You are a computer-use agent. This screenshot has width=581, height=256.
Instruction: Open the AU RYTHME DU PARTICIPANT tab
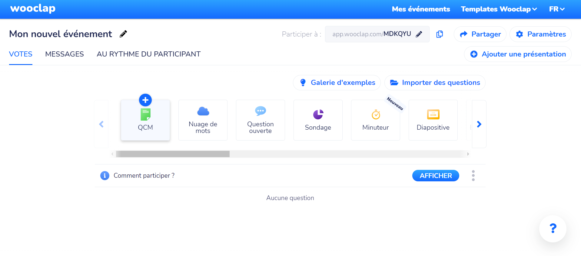148,54
